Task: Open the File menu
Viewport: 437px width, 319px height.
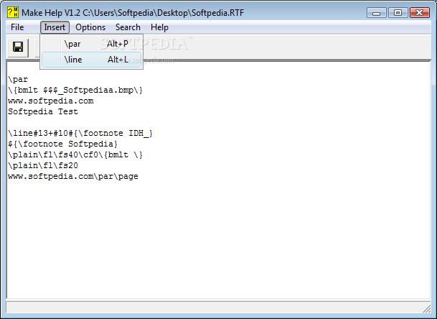Action: pyautogui.click(x=17, y=27)
